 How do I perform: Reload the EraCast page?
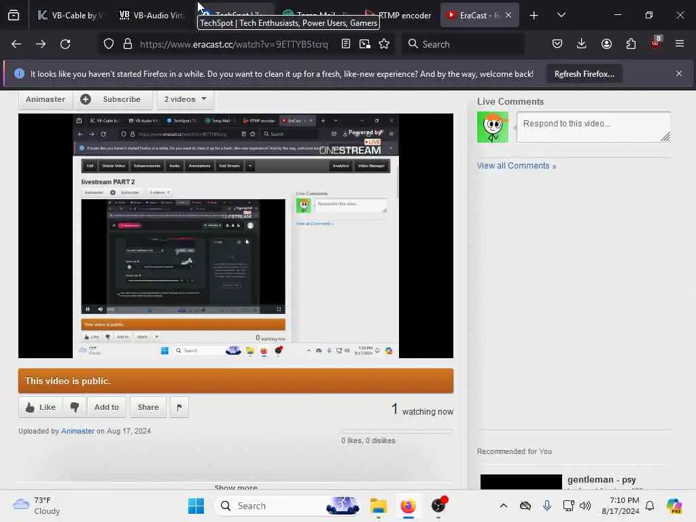point(65,44)
